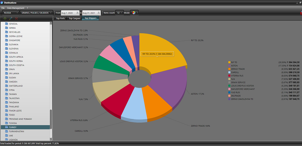This screenshot has height=146, width=302.
Task: Click the red icon at toolbar's right edge
Action: click(301, 13)
